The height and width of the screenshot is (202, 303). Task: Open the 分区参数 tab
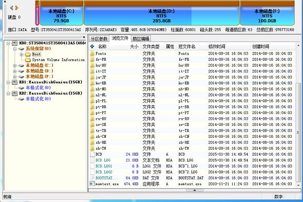(99, 39)
